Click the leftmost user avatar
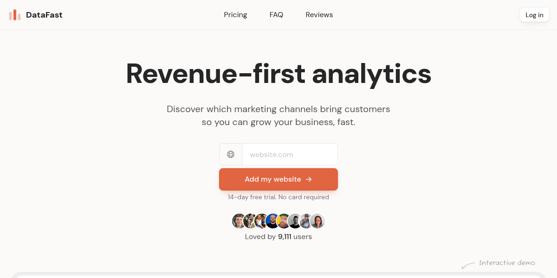This screenshot has width=557, height=278. (239, 221)
